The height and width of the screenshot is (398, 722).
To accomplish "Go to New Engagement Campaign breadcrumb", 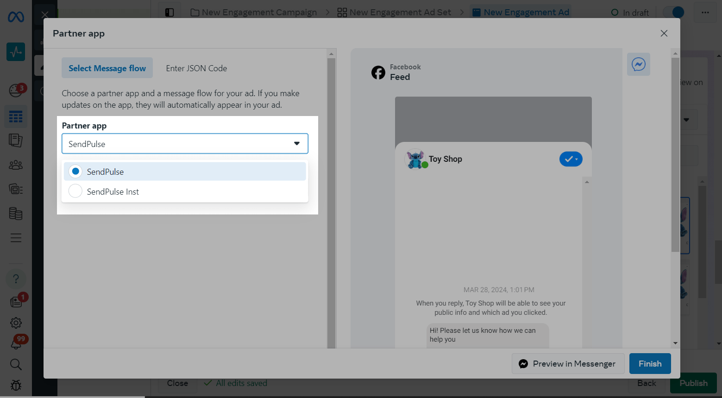I will click(254, 12).
